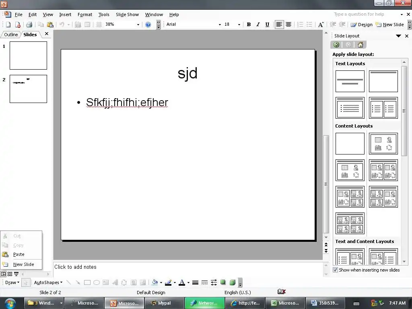
Task: Click Normal View icon at bottom left
Action: 3,274
